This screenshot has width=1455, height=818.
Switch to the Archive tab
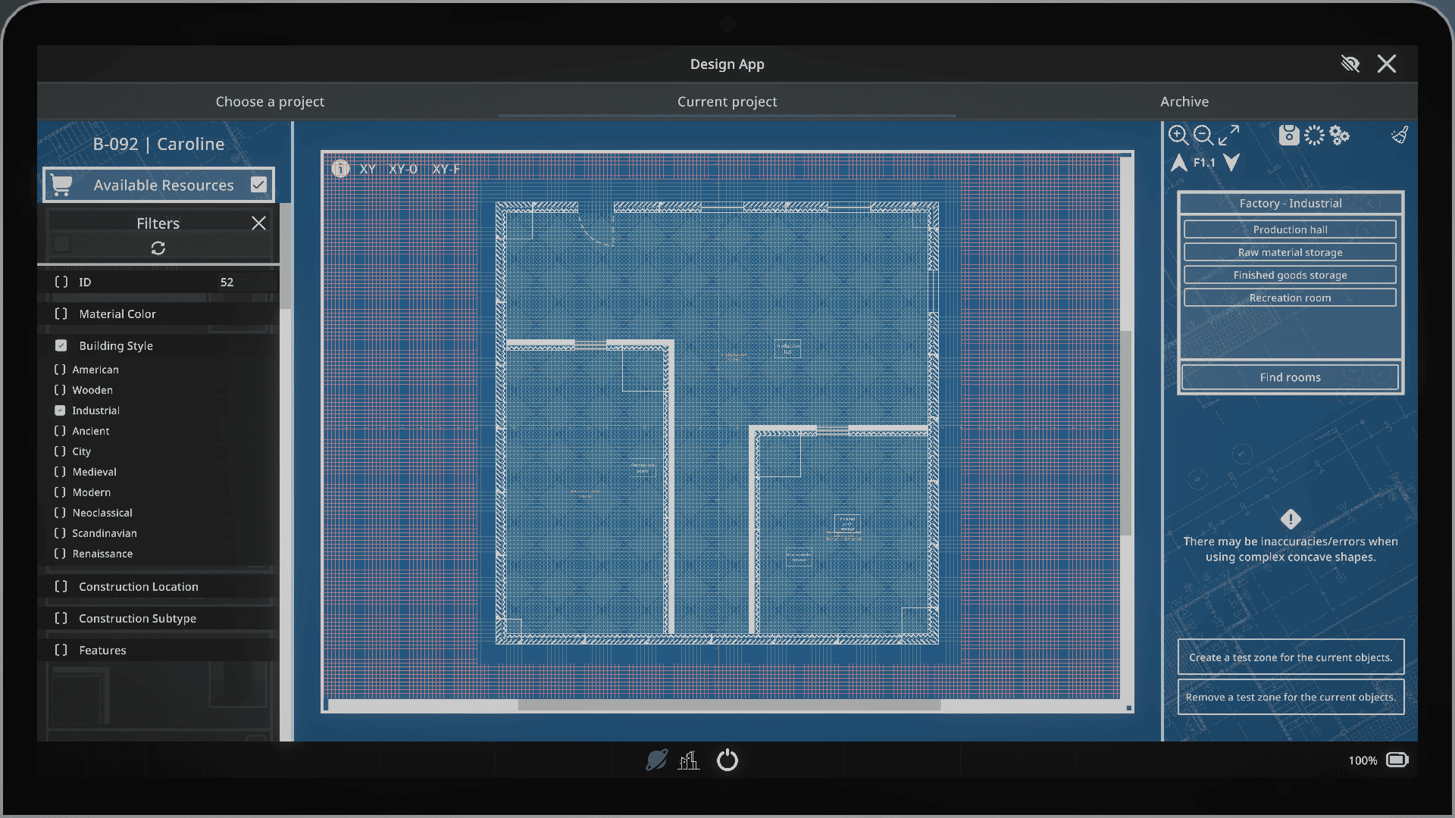1184,101
